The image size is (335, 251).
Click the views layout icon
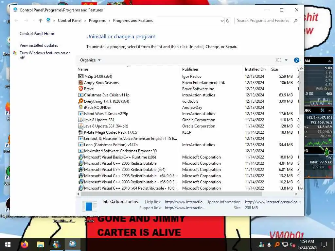pyautogui.click(x=278, y=60)
